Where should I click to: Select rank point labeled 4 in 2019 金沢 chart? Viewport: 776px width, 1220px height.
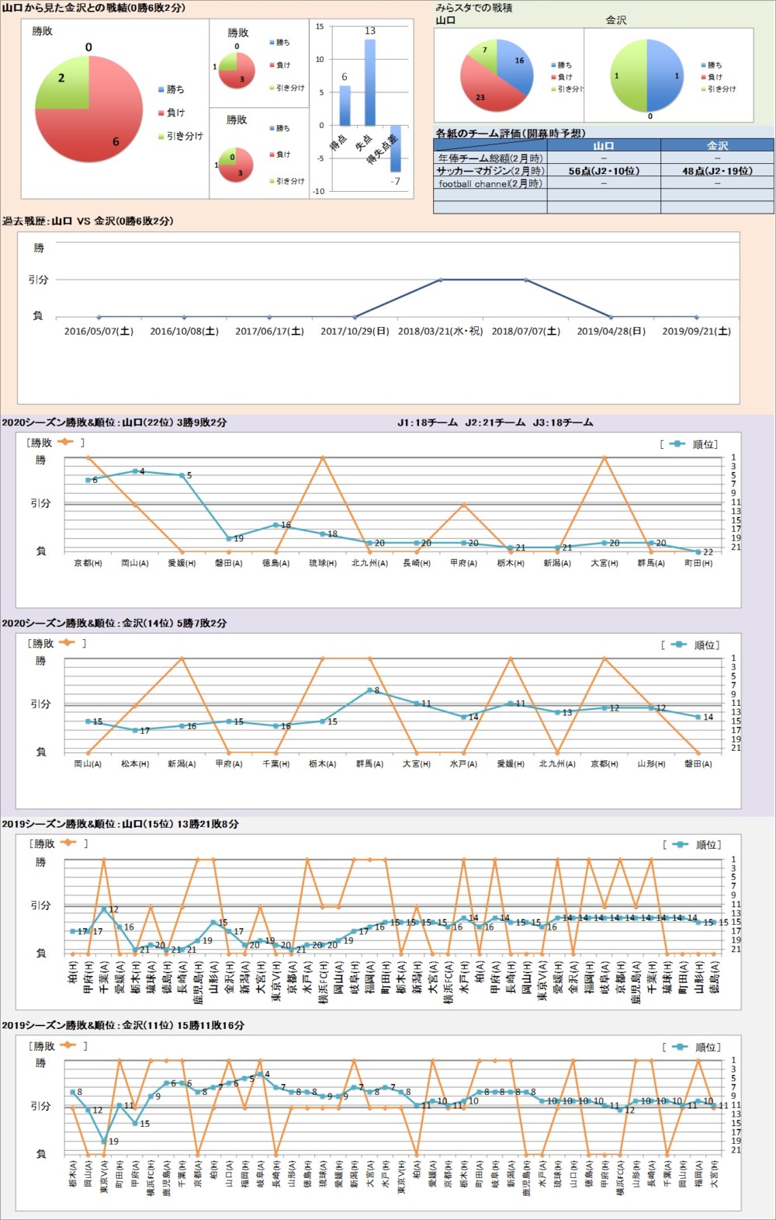click(x=260, y=1074)
